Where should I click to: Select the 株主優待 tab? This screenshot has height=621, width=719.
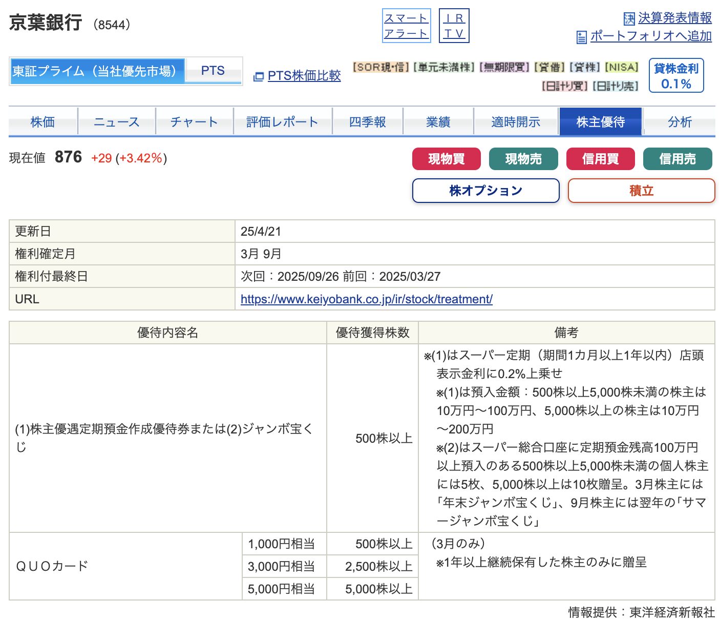(601, 122)
